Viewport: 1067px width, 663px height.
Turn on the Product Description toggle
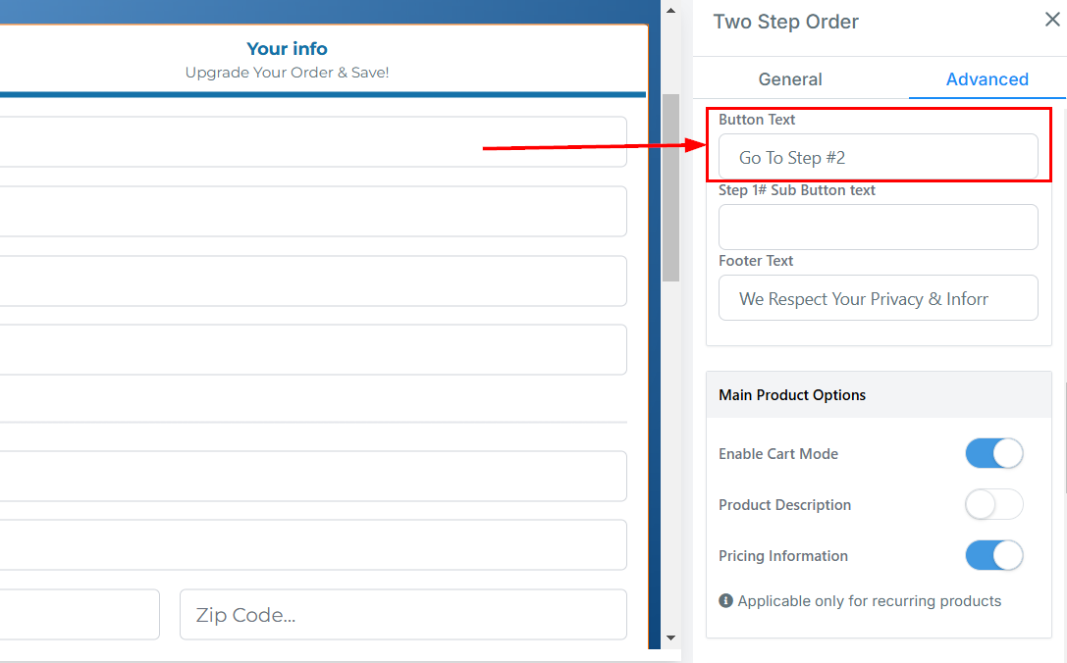pyautogui.click(x=993, y=505)
